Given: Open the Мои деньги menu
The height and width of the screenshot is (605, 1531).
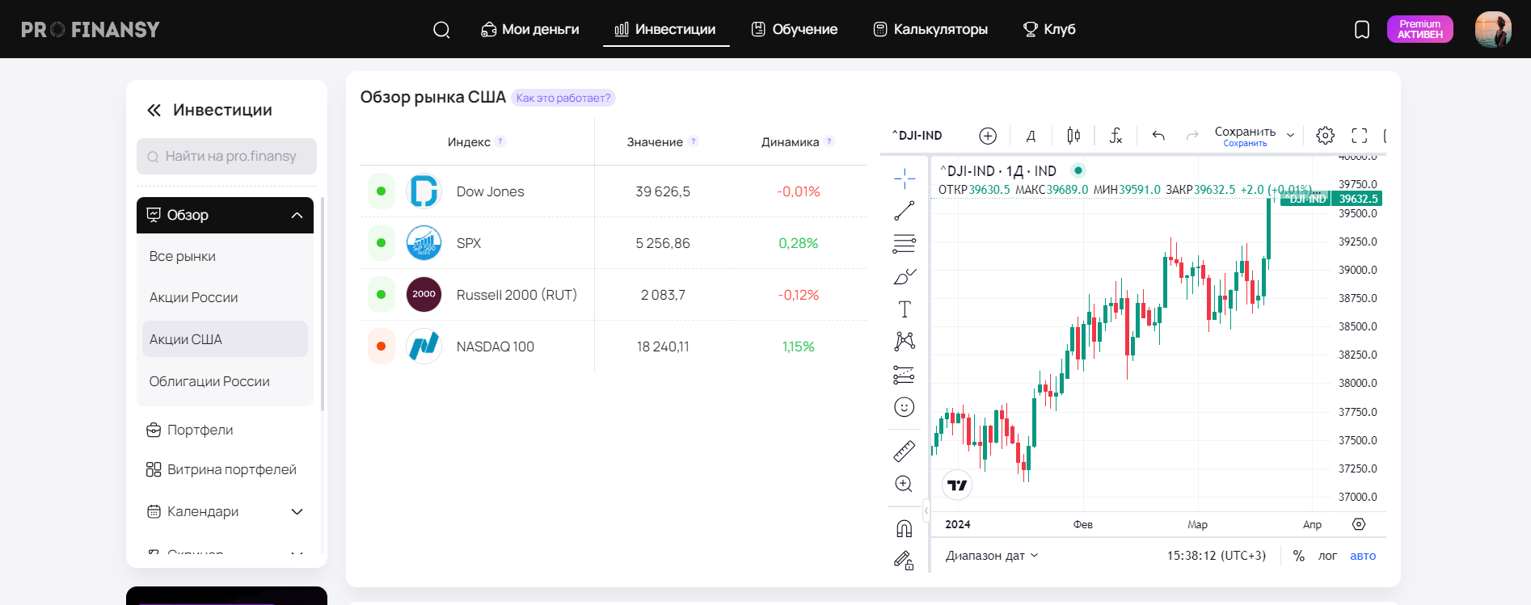Looking at the screenshot, I should (530, 29).
